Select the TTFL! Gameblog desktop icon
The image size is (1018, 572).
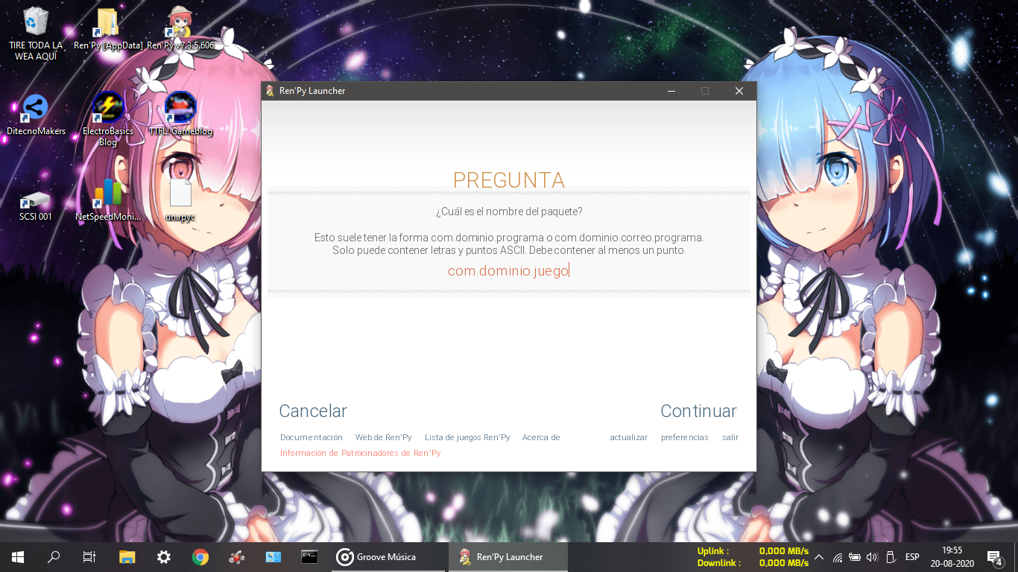pos(180,115)
